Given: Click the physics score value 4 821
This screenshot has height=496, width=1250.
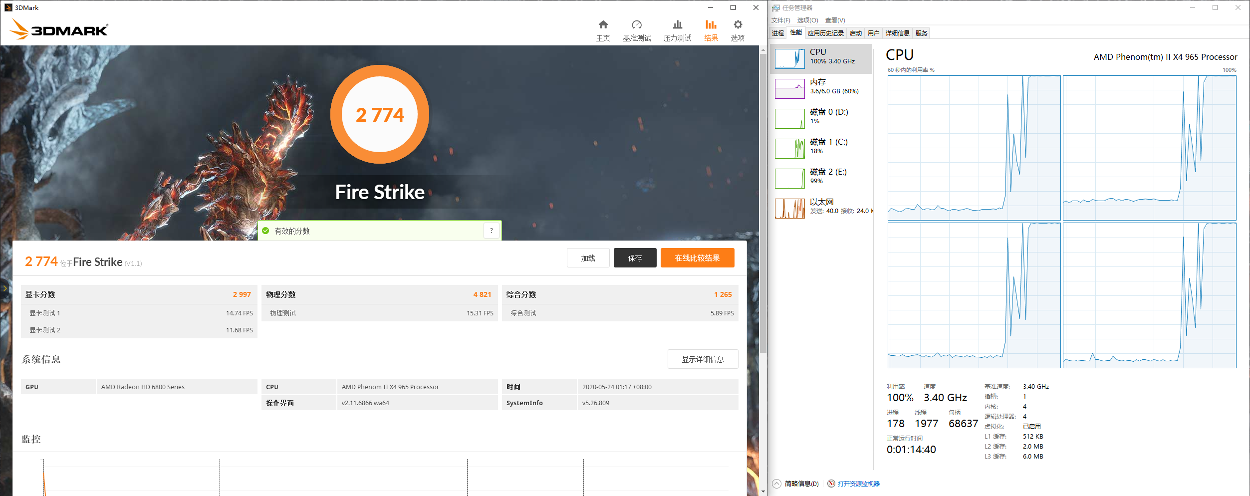Looking at the screenshot, I should (x=482, y=294).
